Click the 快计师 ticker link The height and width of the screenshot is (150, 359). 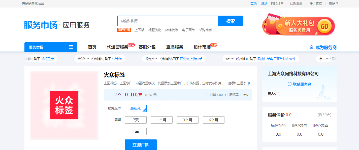coord(117,59)
